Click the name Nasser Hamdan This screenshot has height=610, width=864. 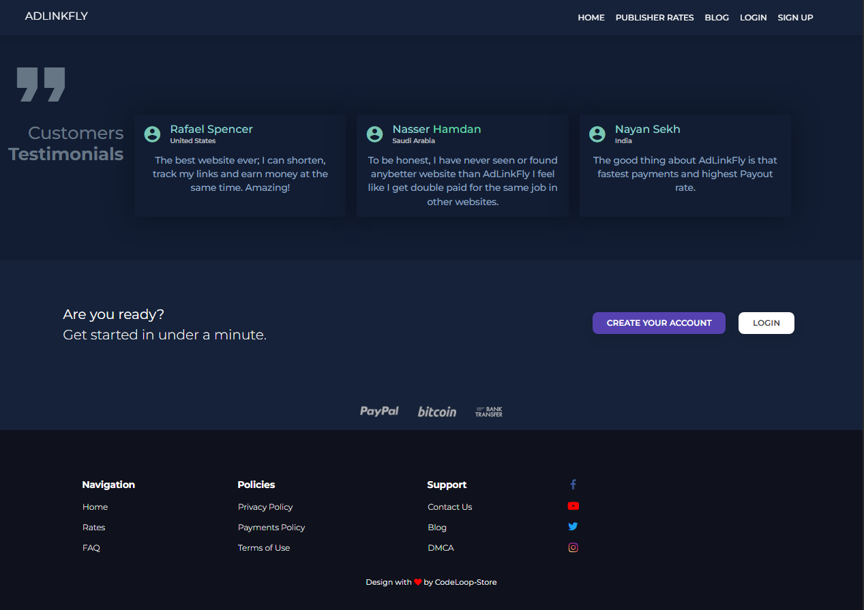point(436,129)
